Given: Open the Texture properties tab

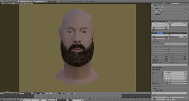Looking at the screenshot, I should [168, 21].
